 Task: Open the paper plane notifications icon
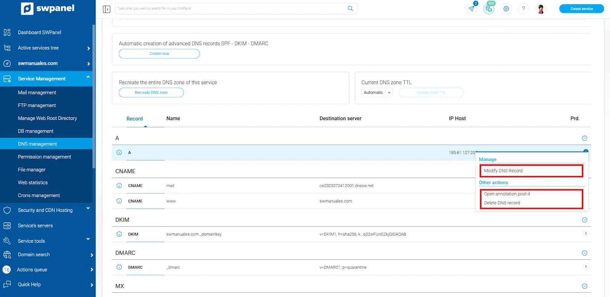[472, 9]
